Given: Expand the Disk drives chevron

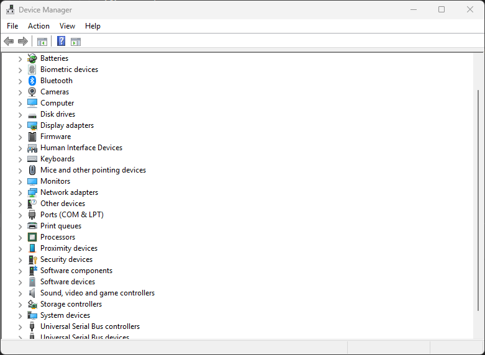Looking at the screenshot, I should click(20, 115).
